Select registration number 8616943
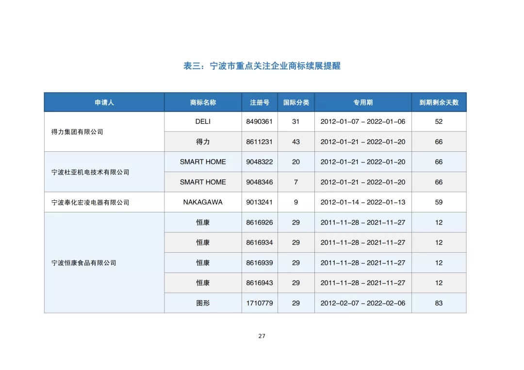The width and height of the screenshot is (524, 370). (x=260, y=283)
